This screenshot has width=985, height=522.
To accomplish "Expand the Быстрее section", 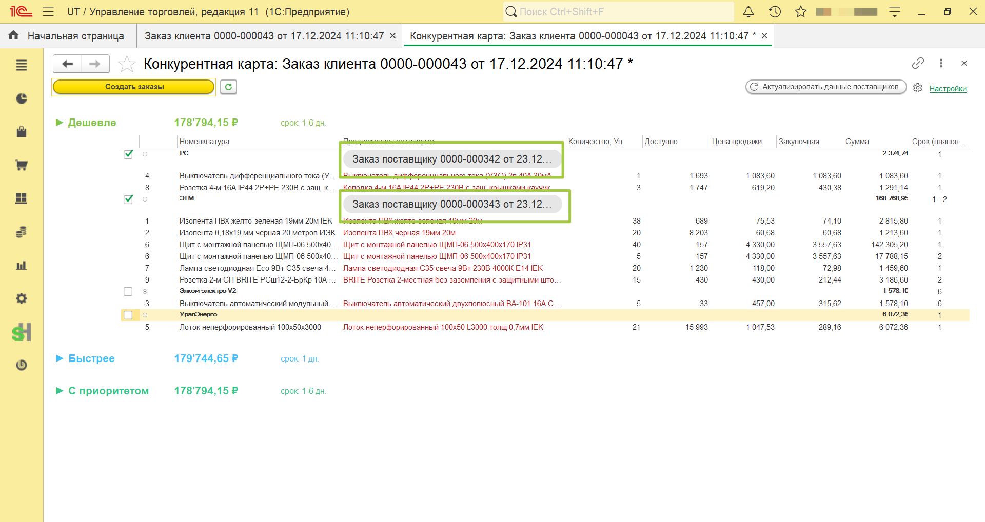I will coord(59,358).
